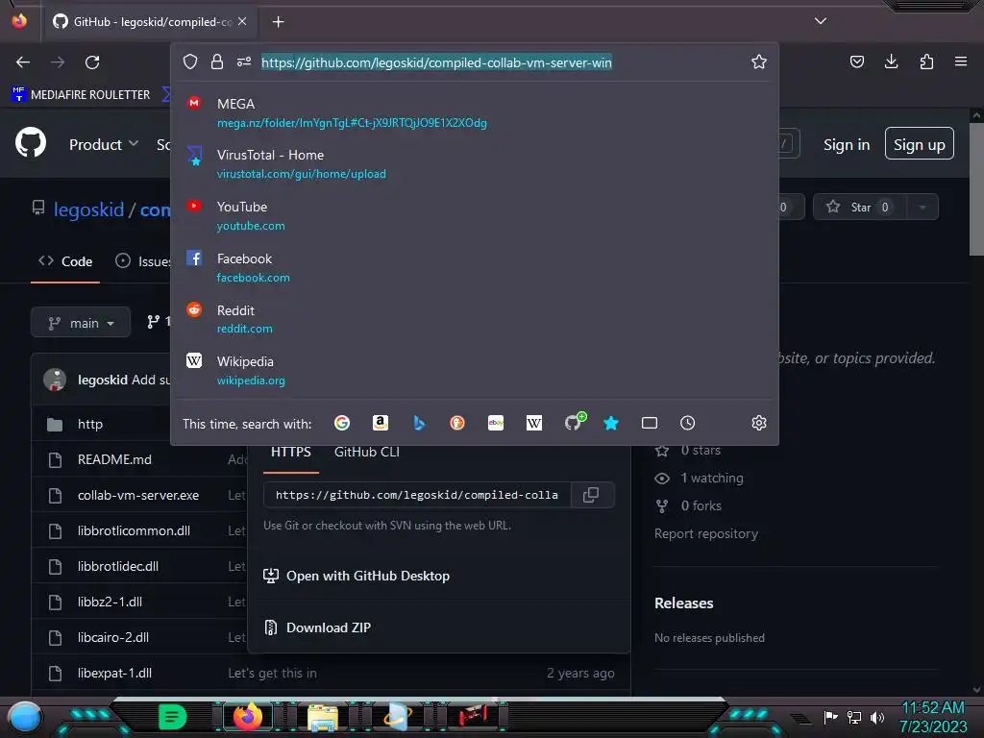This screenshot has width=984, height=738.
Task: Select the YouTube suggestion
Action: click(475, 216)
